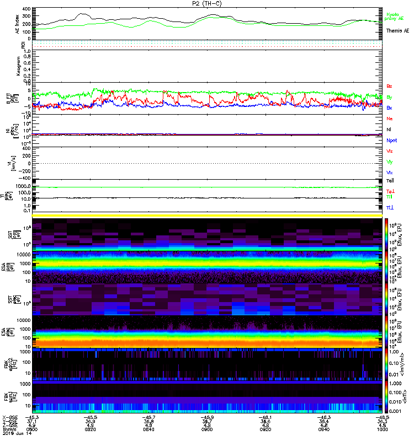Click the blue "Bx" legend label
The image size is (414, 441).
(389, 107)
